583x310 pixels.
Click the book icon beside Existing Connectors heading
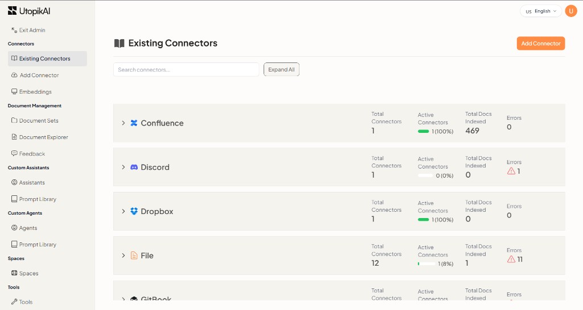[119, 43]
